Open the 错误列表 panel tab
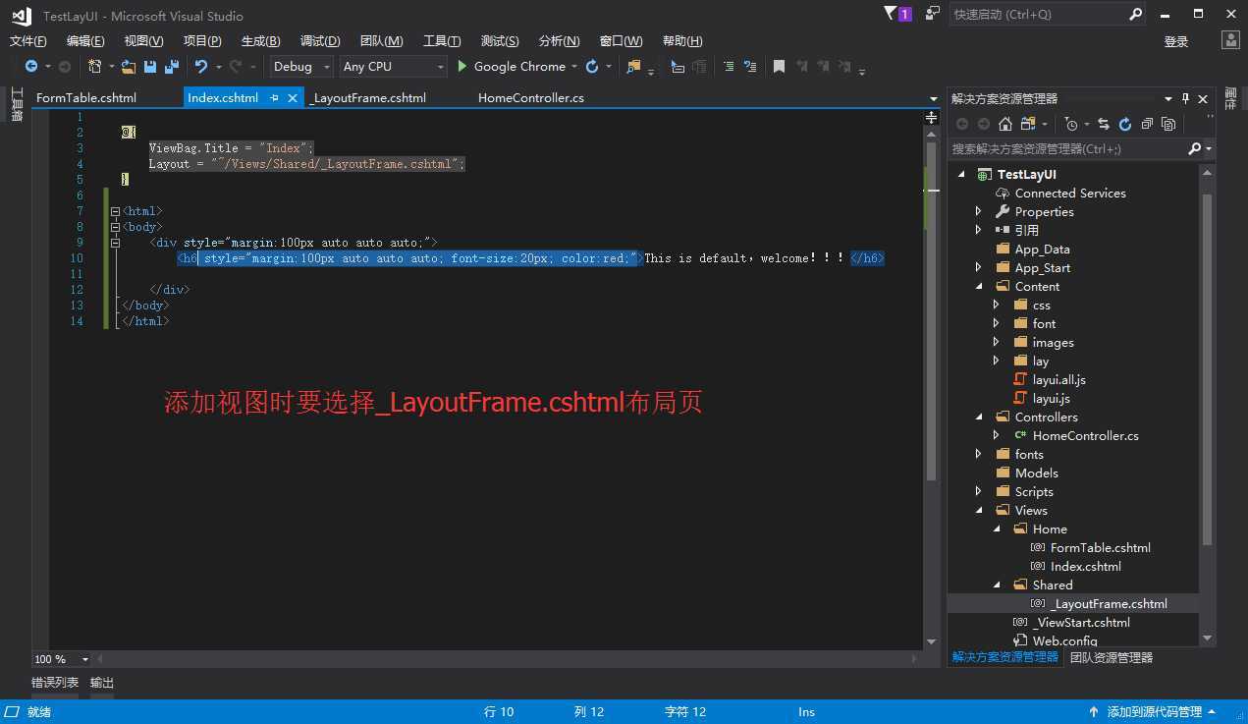Screen dimensions: 1248x724 pyautogui.click(x=55, y=683)
